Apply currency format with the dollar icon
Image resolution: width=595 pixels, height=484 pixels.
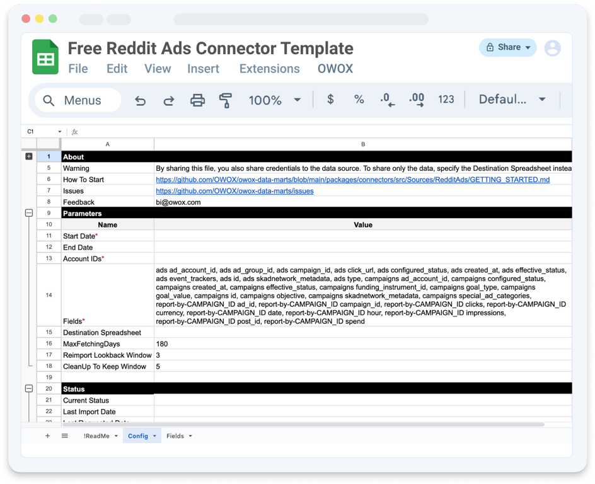(330, 100)
